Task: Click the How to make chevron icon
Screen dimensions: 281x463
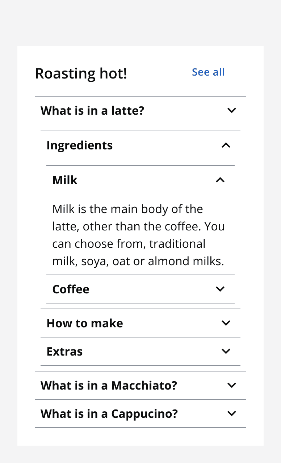Action: coord(226,323)
